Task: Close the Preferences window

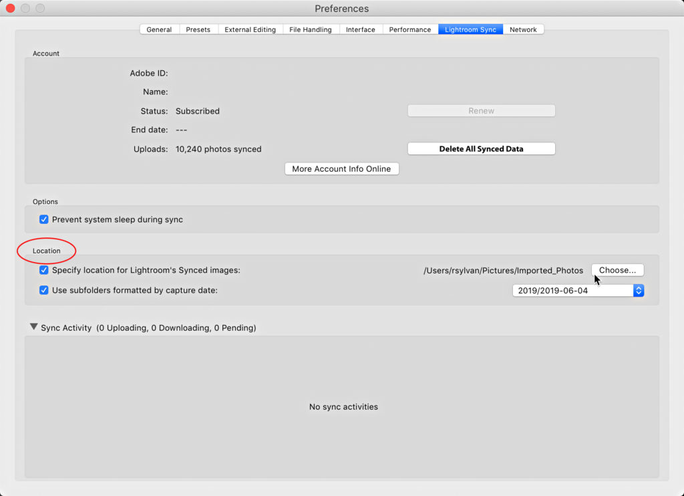Action: point(11,8)
